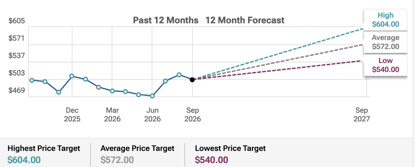Click the Dec 2025 peak data point
415x167 pixels.
click(72, 76)
